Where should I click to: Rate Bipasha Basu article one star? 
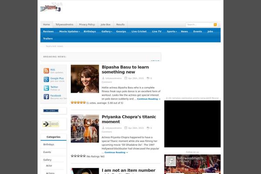tap(72, 102)
